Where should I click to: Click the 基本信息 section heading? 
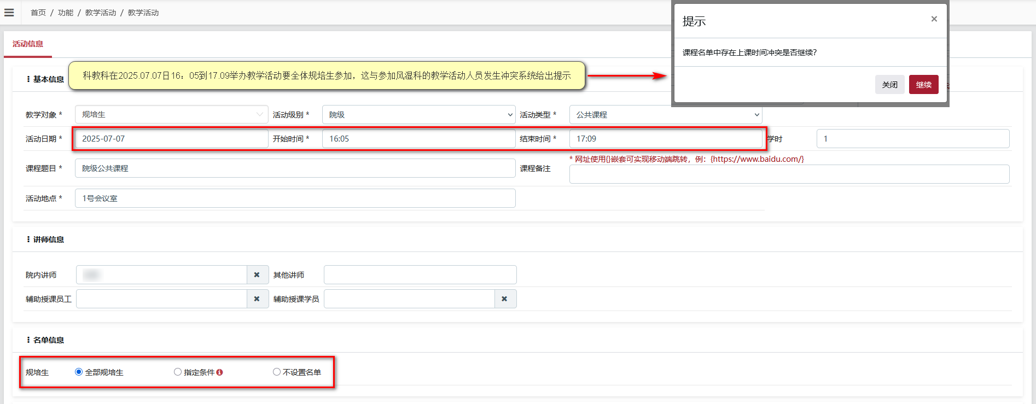[x=48, y=79]
